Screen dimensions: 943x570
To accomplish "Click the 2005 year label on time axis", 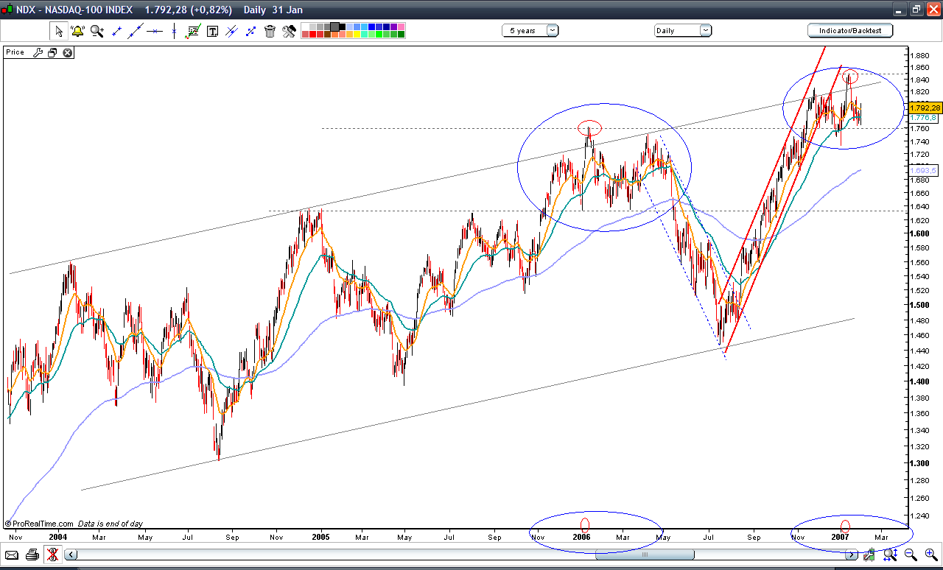I will pyautogui.click(x=320, y=537).
